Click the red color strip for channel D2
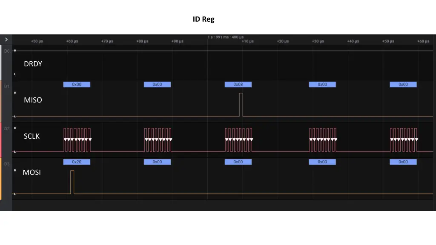 pyautogui.click(x=1, y=140)
